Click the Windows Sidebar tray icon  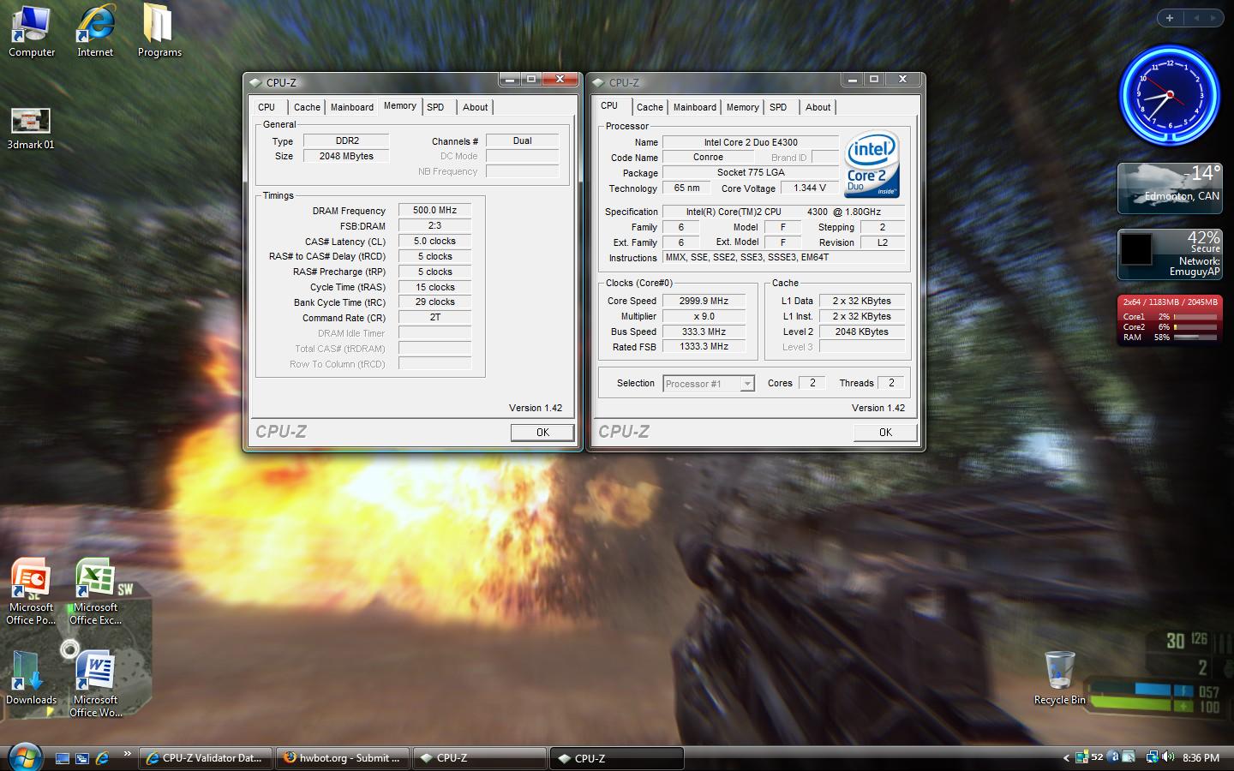coord(1082,757)
